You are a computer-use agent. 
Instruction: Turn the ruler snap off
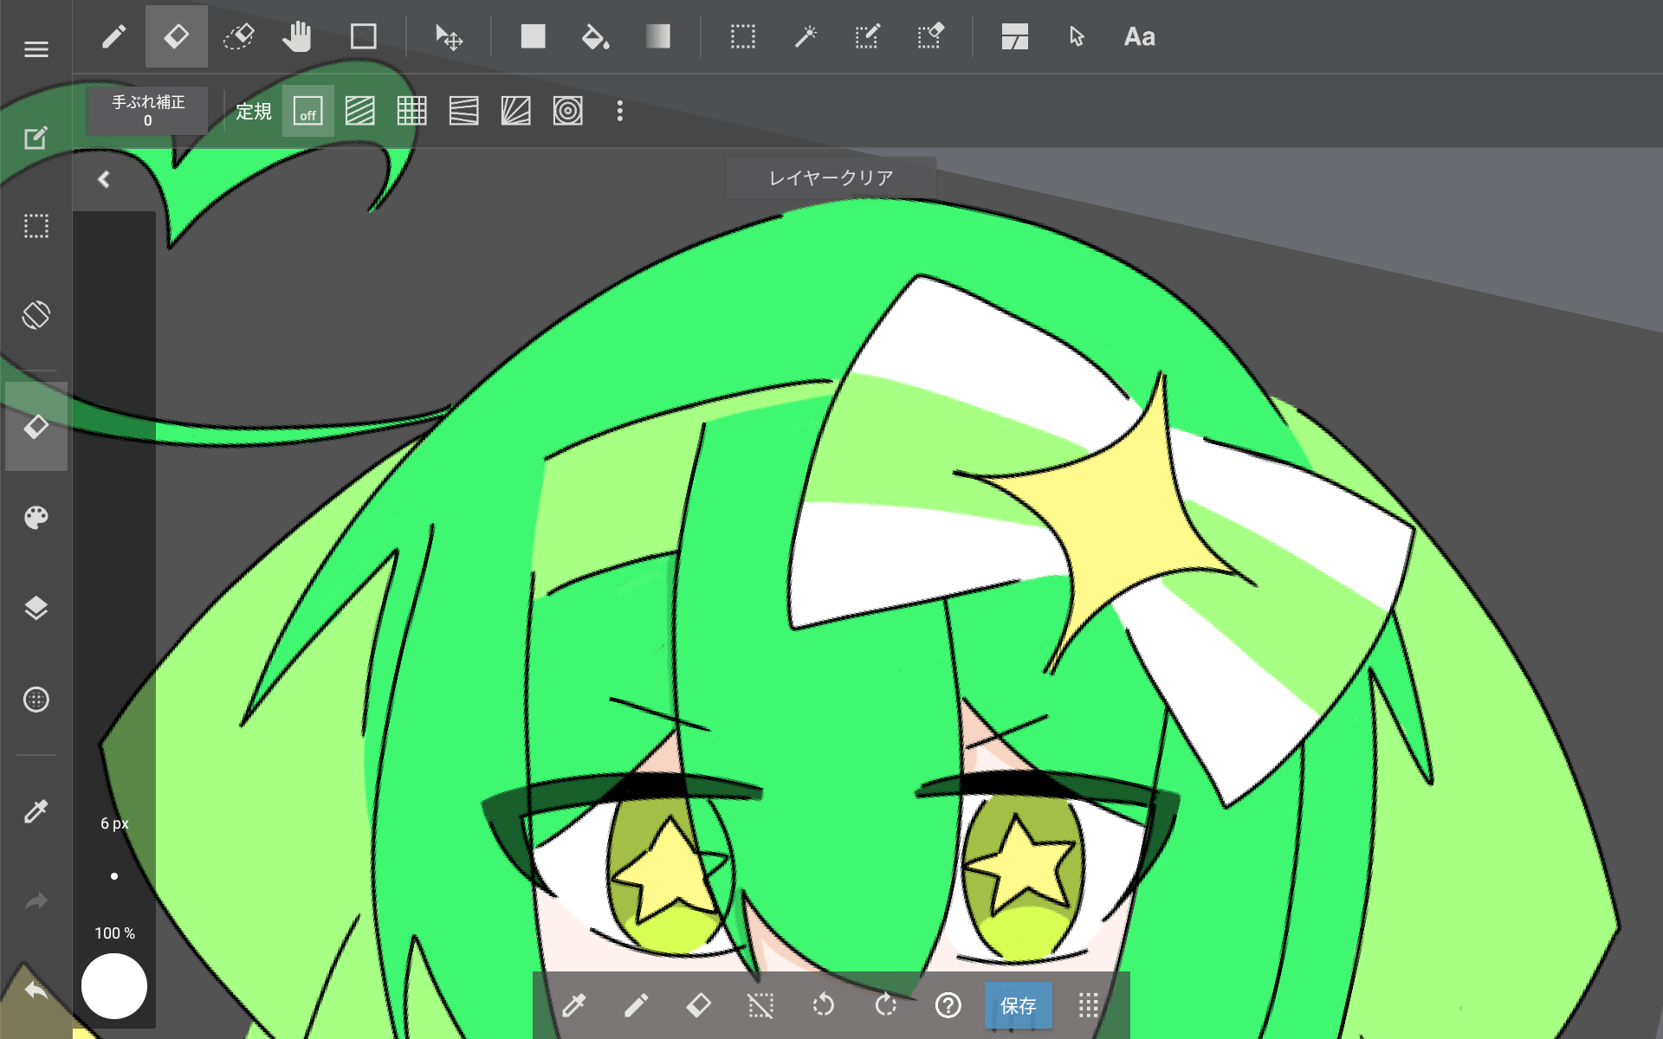(307, 112)
